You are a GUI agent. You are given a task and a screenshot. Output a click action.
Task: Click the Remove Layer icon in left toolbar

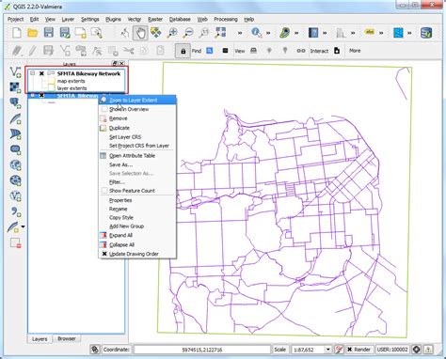[x=15, y=242]
